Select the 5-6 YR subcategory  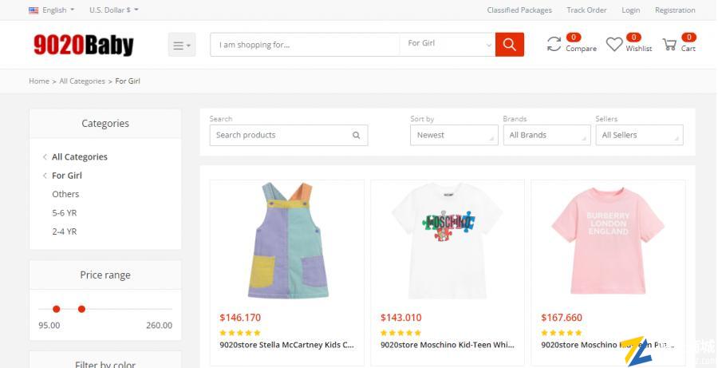pyautogui.click(x=64, y=213)
